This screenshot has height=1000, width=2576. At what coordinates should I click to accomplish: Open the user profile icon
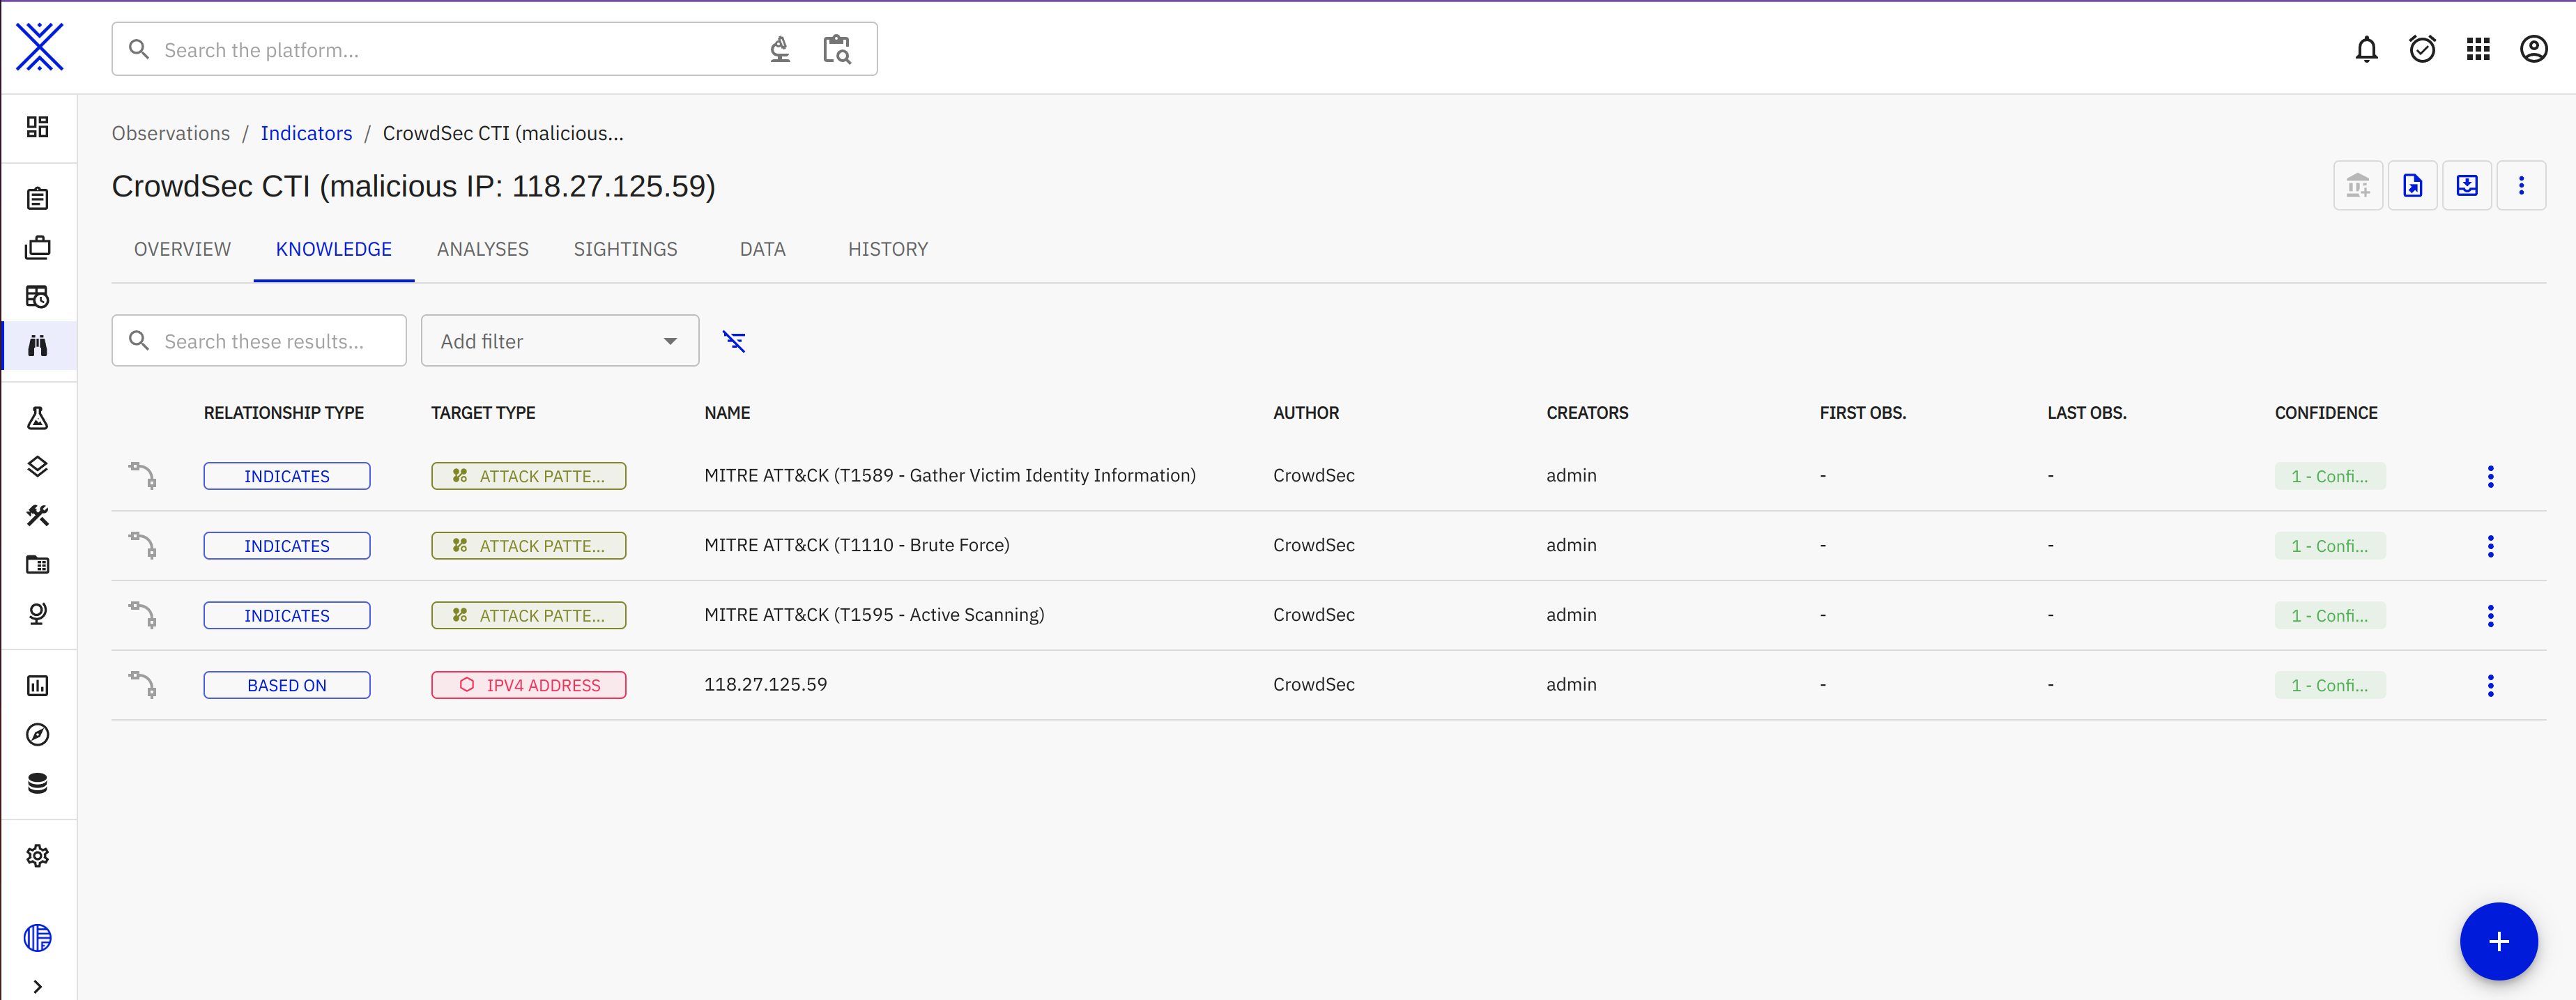(2533, 49)
